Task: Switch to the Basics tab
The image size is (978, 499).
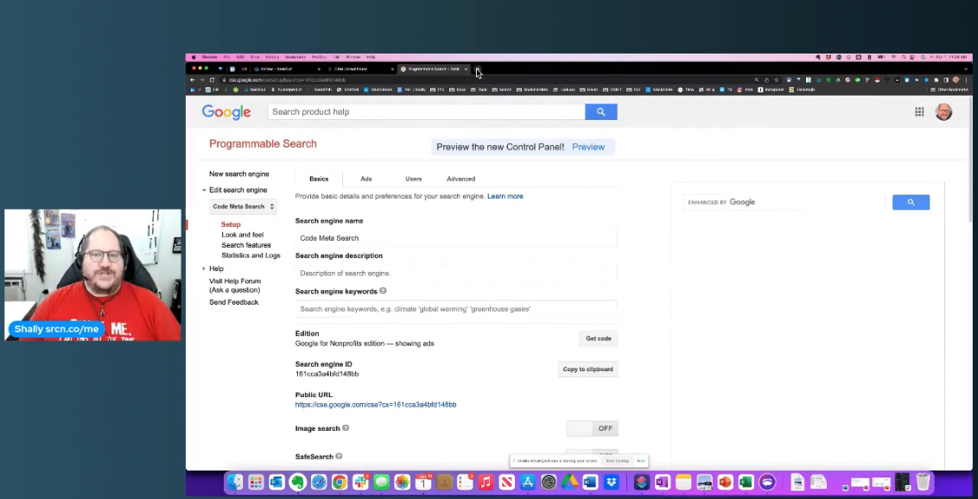Action: point(319,179)
